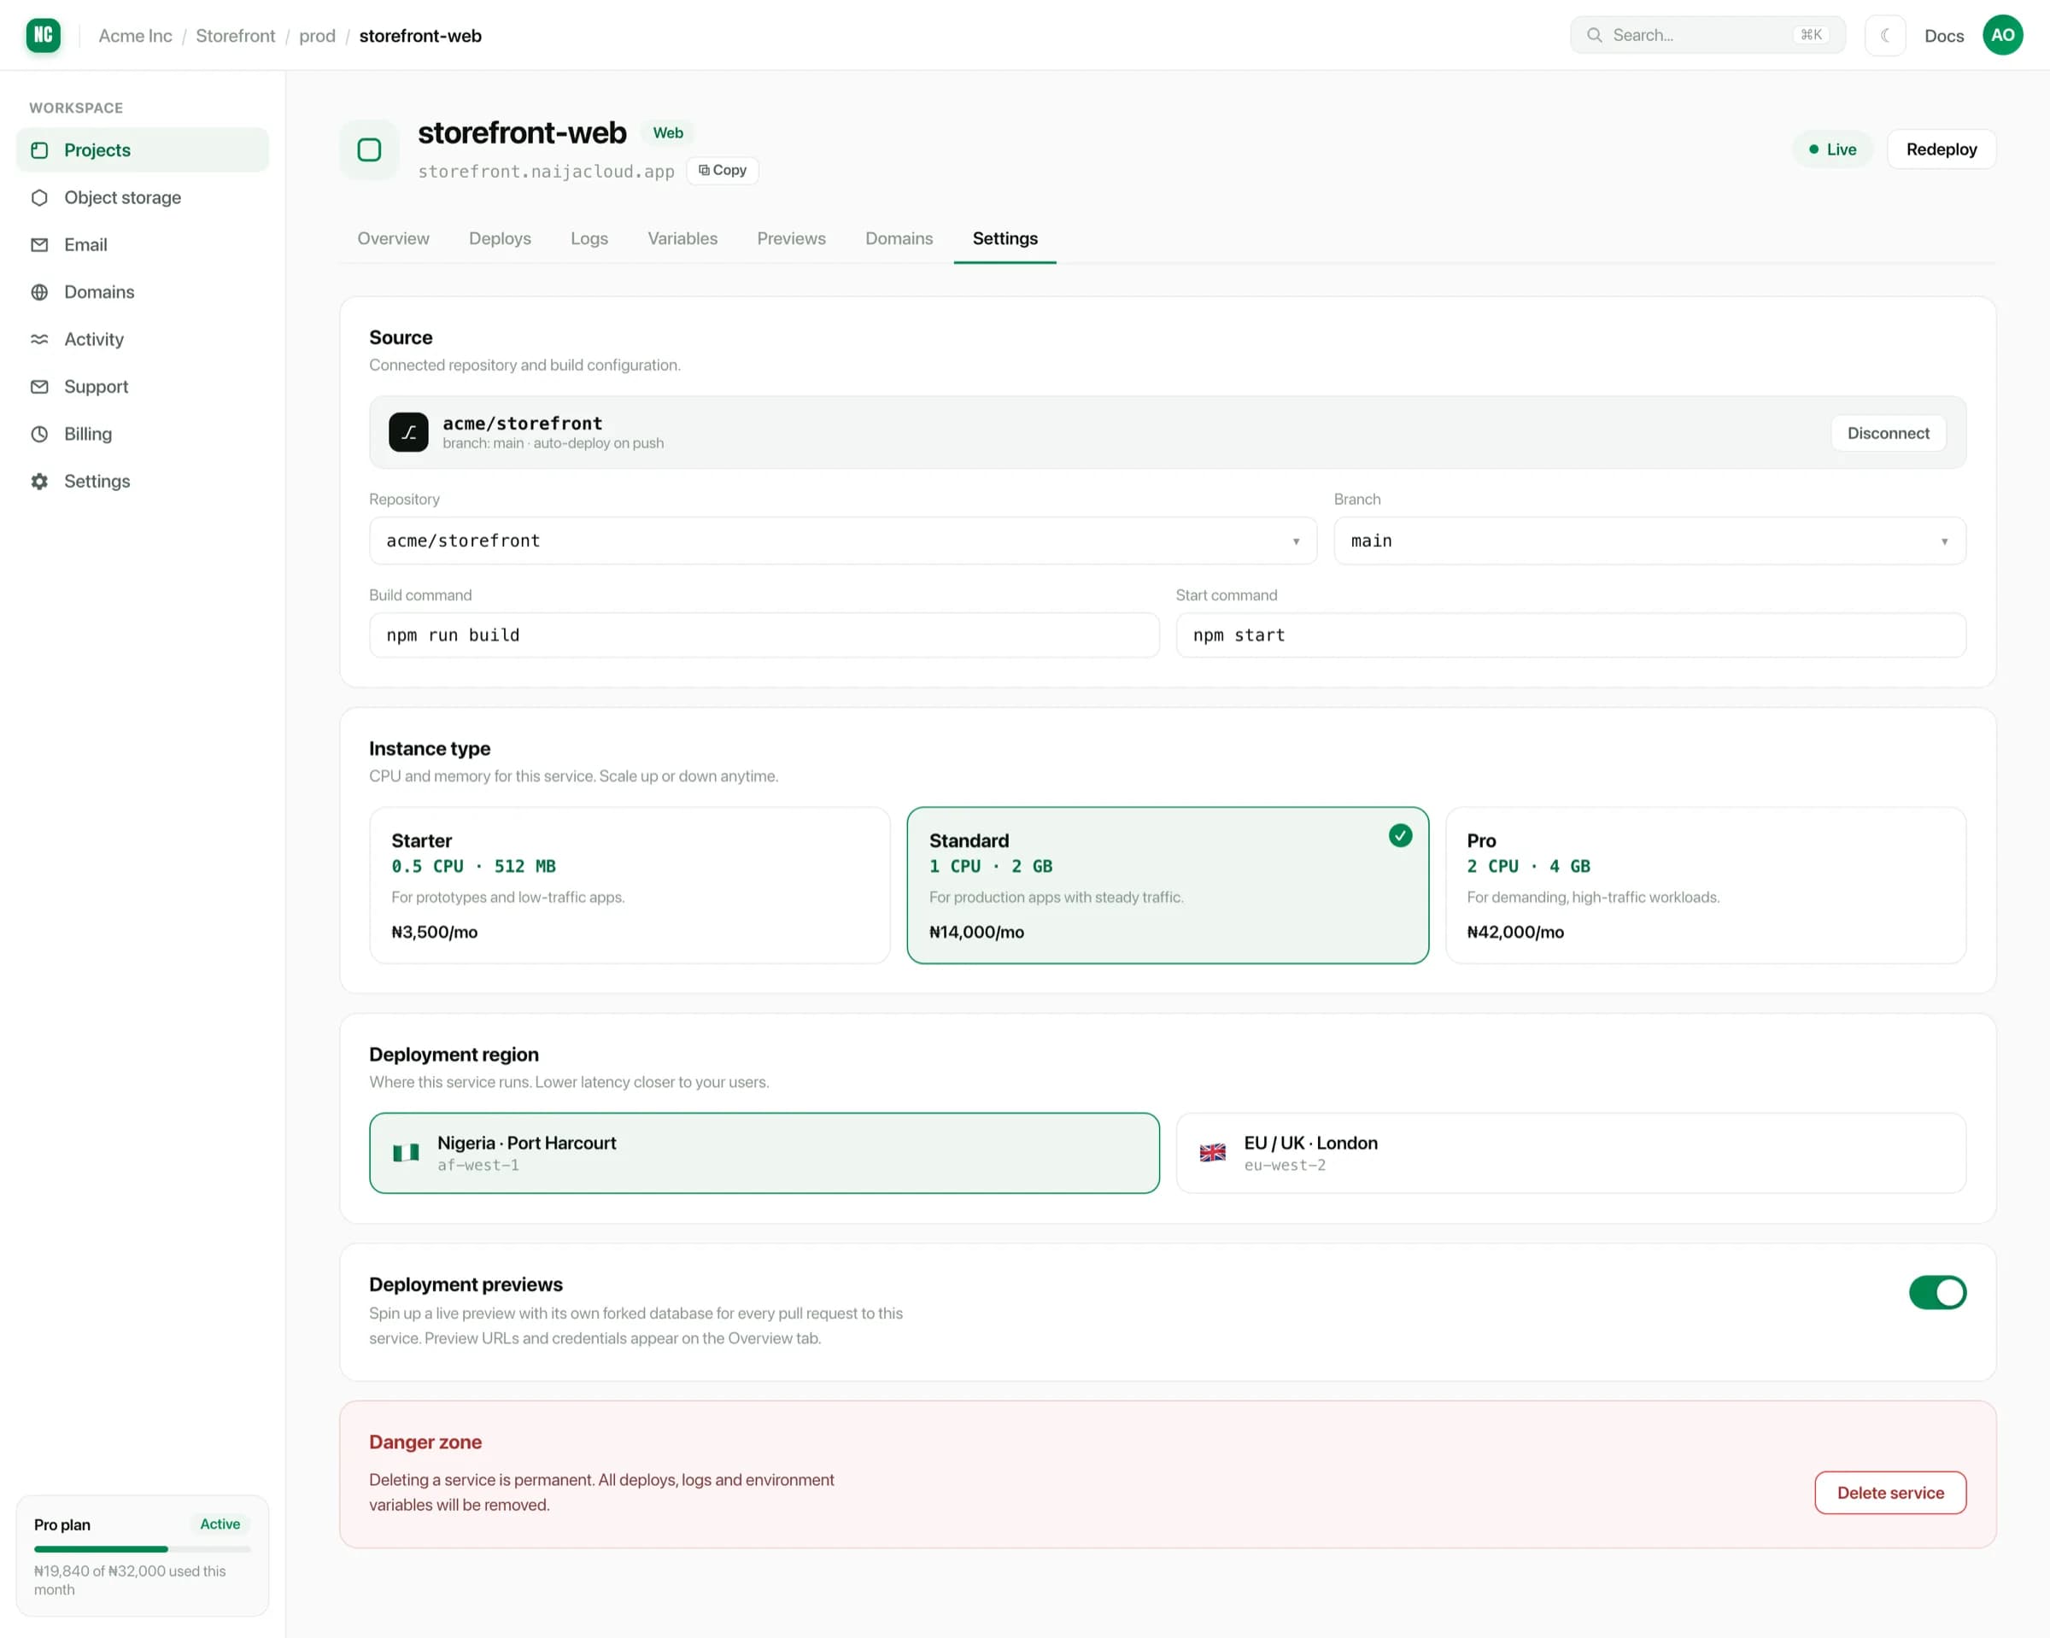The width and height of the screenshot is (2050, 1638).
Task: Click the ₦42,000/mo price text
Action: [x=1514, y=933]
